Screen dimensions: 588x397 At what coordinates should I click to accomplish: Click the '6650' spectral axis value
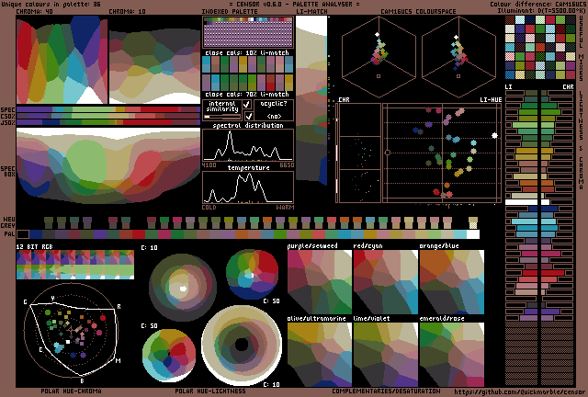click(287, 165)
